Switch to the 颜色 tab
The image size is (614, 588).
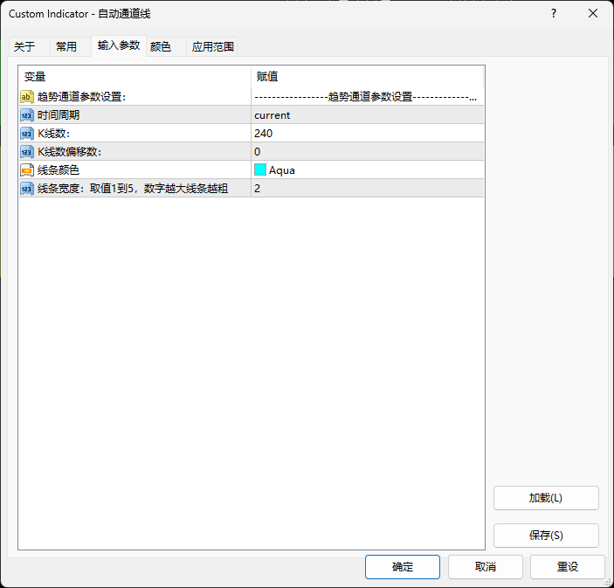pyautogui.click(x=161, y=47)
